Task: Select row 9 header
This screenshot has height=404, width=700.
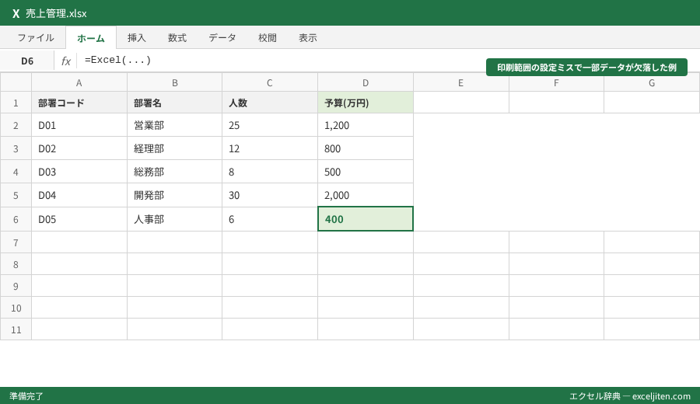Action: [16, 286]
